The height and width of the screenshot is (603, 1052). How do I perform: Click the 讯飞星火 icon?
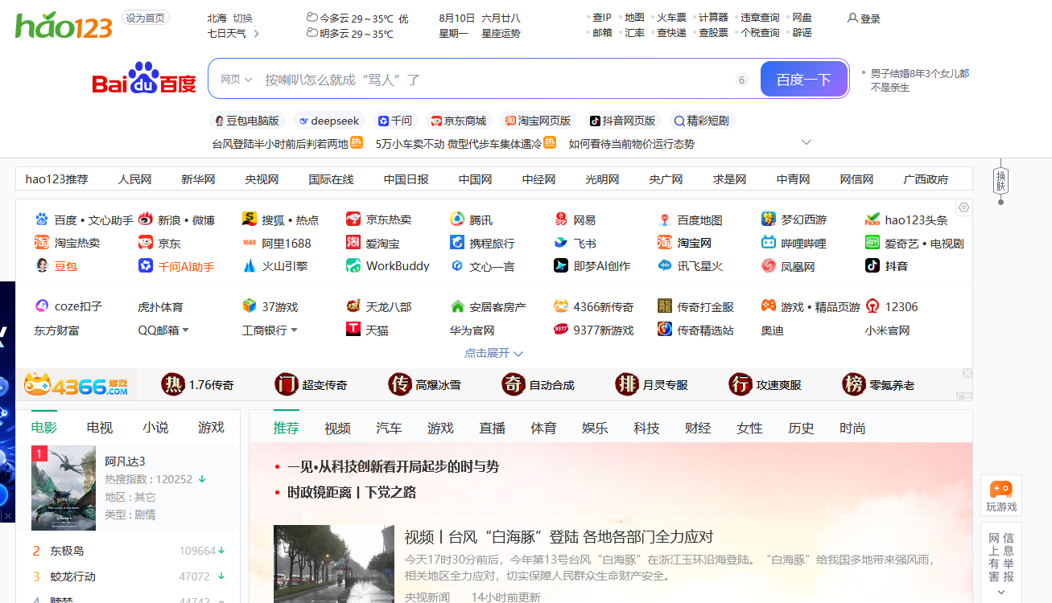point(665,266)
